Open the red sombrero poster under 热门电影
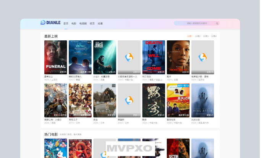This screenshot has width=261, height=158. point(80,148)
